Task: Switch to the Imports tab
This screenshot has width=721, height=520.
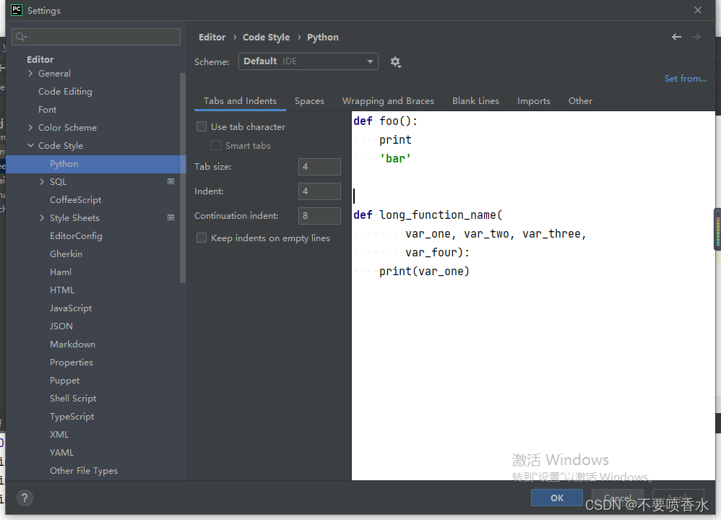Action: 533,100
